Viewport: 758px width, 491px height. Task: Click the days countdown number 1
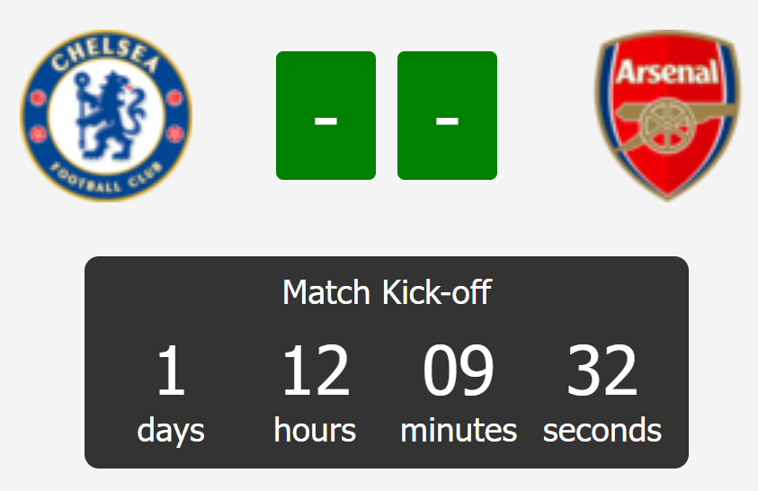point(171,370)
